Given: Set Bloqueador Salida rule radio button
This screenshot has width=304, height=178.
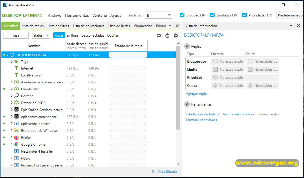Looking at the screenshot, I should coord(250,61).
